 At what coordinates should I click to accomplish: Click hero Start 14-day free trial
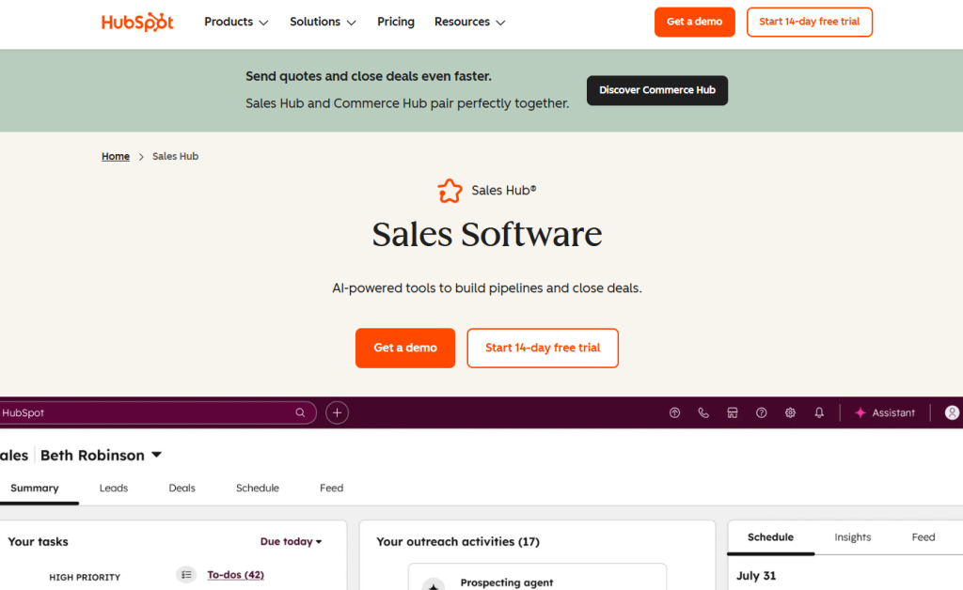point(543,348)
